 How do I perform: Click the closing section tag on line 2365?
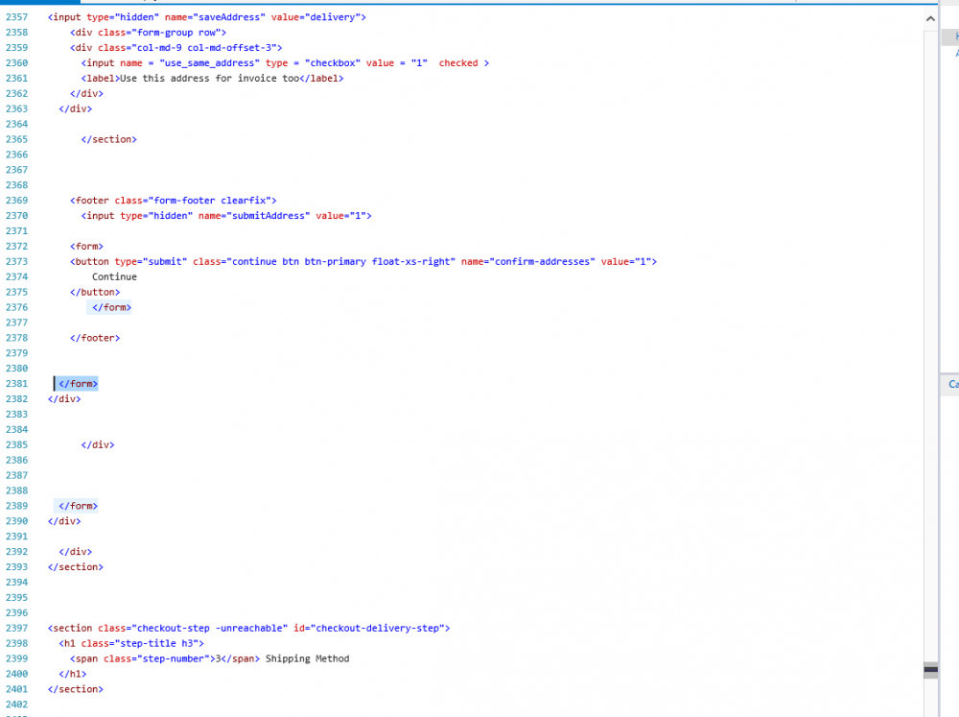pos(109,139)
